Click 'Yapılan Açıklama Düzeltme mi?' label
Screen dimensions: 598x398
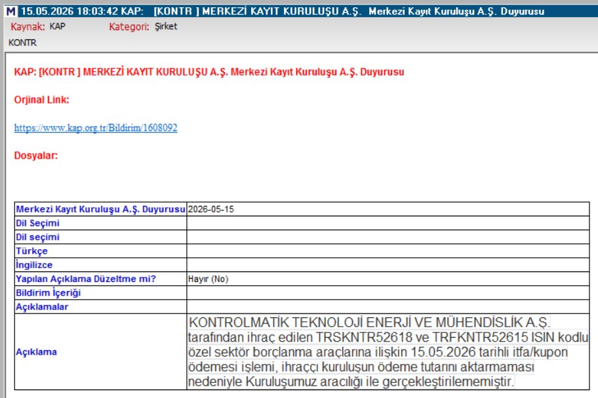click(x=86, y=279)
